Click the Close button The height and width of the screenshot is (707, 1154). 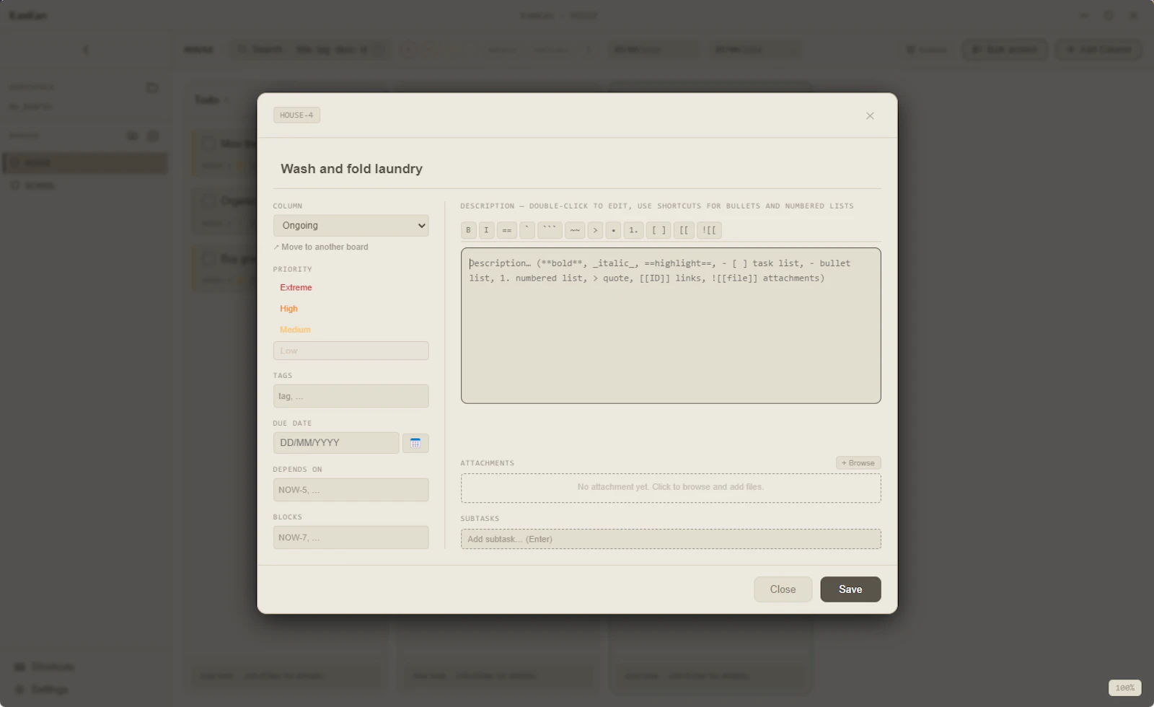[783, 589]
